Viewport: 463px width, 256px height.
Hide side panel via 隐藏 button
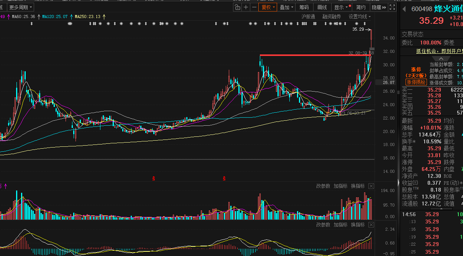379,7
